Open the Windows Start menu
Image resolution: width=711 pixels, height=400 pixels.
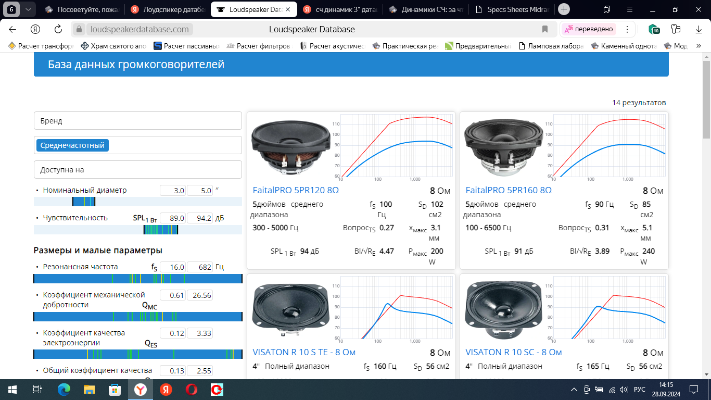point(12,389)
